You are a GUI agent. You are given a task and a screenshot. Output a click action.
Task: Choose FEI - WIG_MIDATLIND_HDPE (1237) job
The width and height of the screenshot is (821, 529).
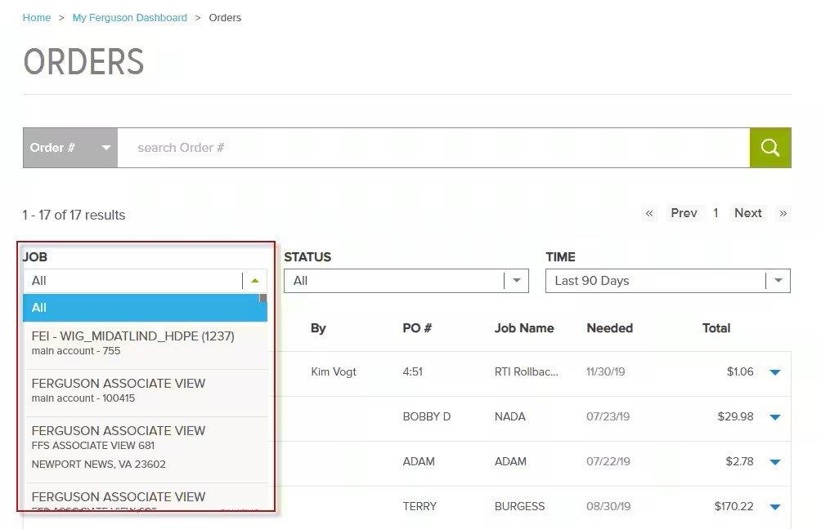pyautogui.click(x=145, y=343)
